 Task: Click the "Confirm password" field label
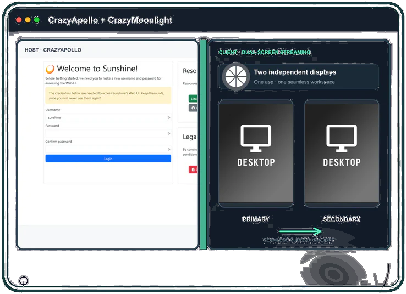point(58,142)
